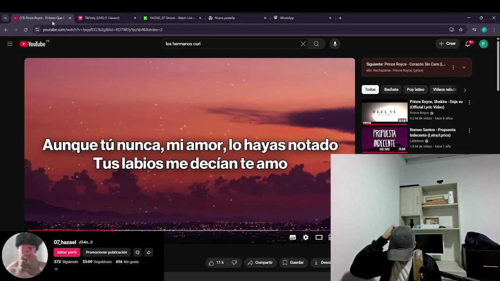The height and width of the screenshot is (281, 500).
Task: Open the YouTube notifications bell
Action: pyautogui.click(x=468, y=44)
